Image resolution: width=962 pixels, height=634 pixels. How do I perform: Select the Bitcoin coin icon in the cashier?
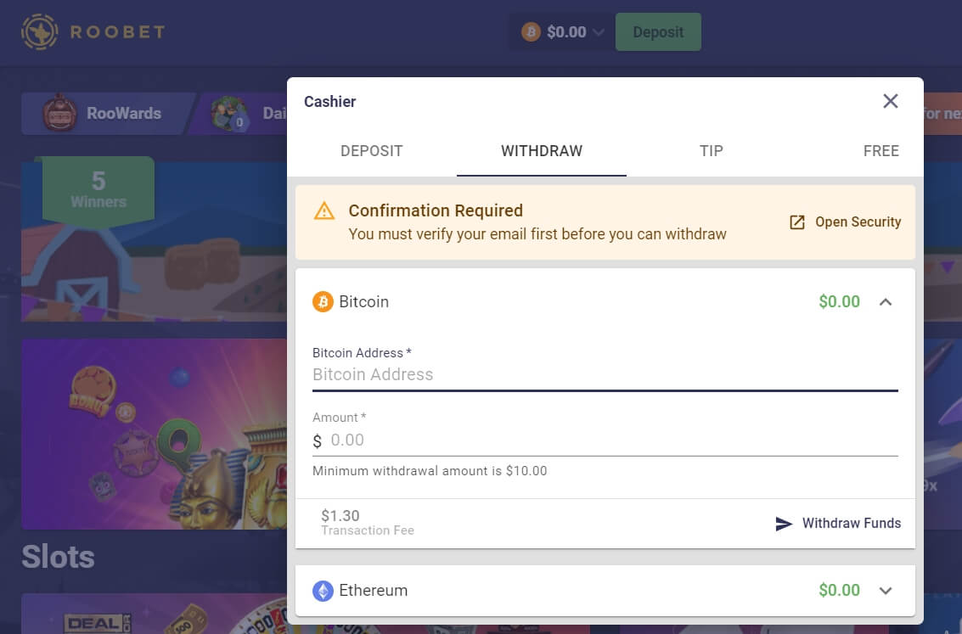[323, 301]
